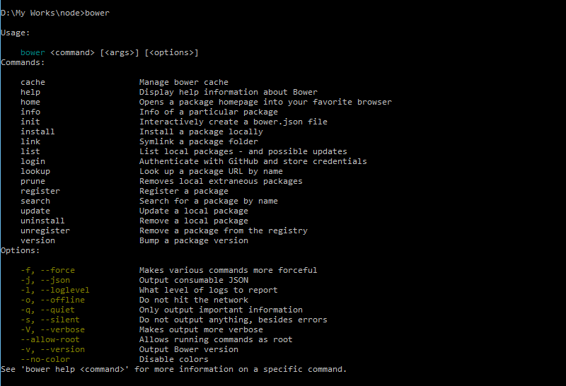Select the 'uninstall' command text
The image size is (566, 386).
43,221
